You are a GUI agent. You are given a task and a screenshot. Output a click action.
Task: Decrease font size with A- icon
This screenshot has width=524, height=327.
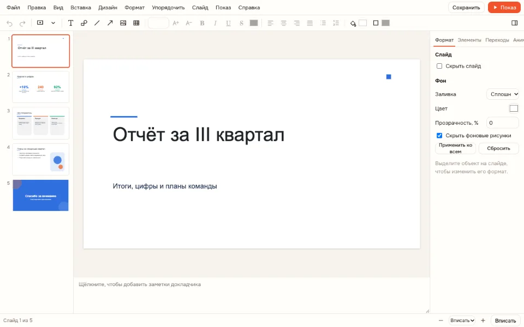click(189, 23)
